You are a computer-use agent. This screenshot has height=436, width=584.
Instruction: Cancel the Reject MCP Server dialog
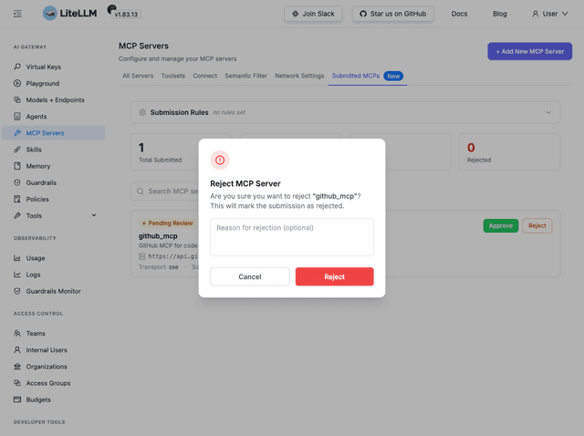249,276
